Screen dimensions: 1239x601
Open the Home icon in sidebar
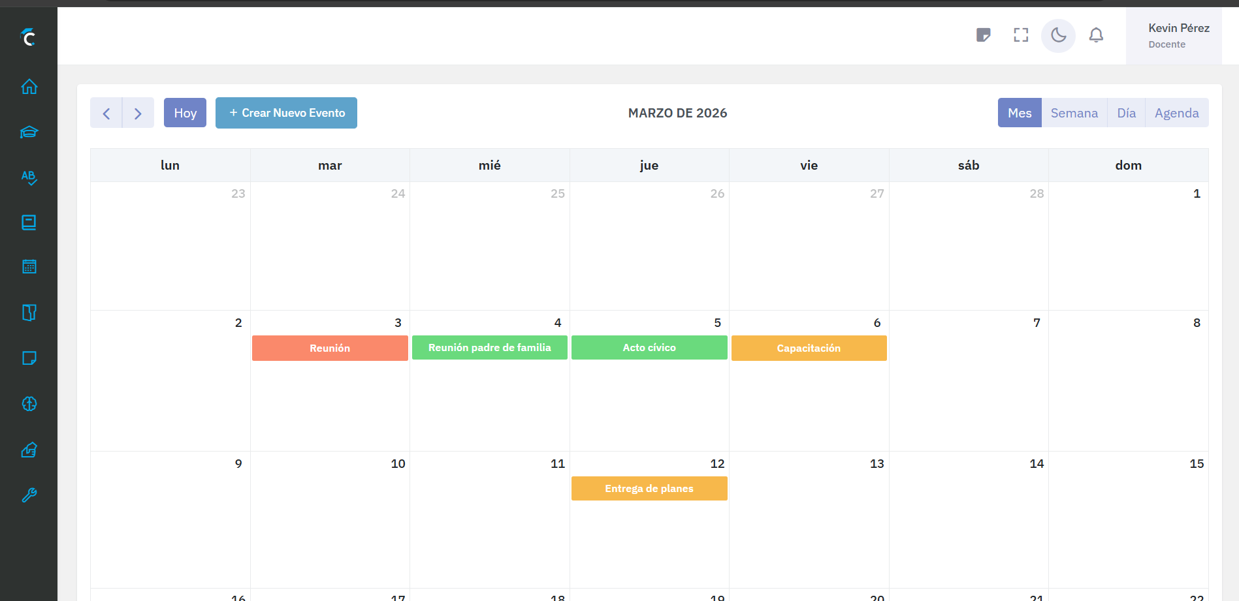[29, 85]
